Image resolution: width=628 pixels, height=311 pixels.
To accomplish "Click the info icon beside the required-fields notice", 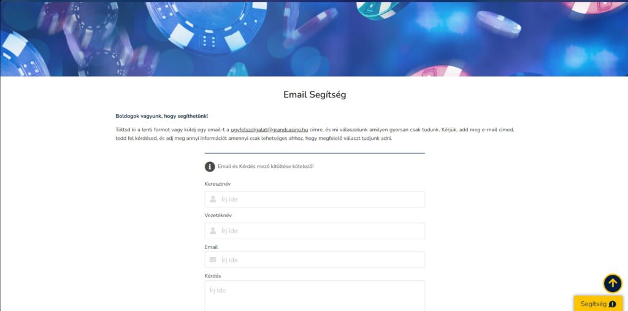I will [x=210, y=167].
